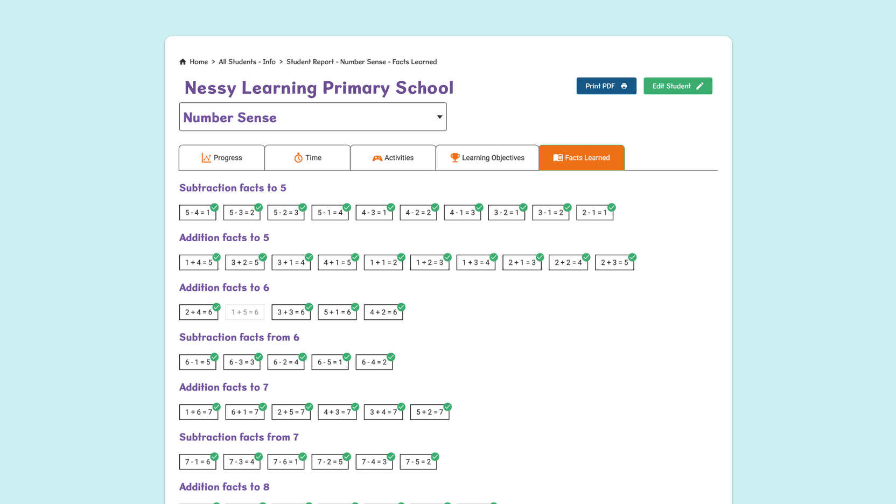Image resolution: width=896 pixels, height=504 pixels.
Task: Click the trophy icon on Learning Objectives tab
Action: click(x=455, y=158)
